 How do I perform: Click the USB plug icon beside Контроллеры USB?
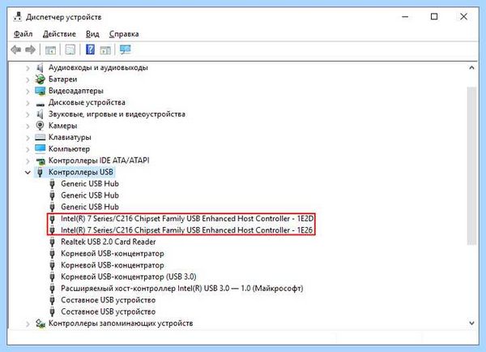(x=40, y=172)
